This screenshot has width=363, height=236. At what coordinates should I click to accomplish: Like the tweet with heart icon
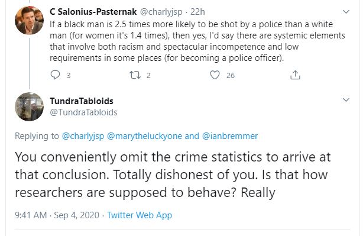click(x=215, y=75)
